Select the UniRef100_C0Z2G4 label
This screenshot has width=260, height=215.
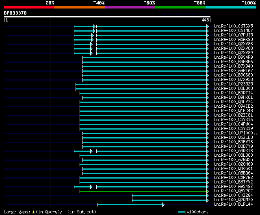(233, 196)
